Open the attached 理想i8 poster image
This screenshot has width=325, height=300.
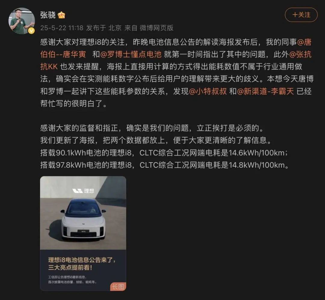click(x=83, y=233)
